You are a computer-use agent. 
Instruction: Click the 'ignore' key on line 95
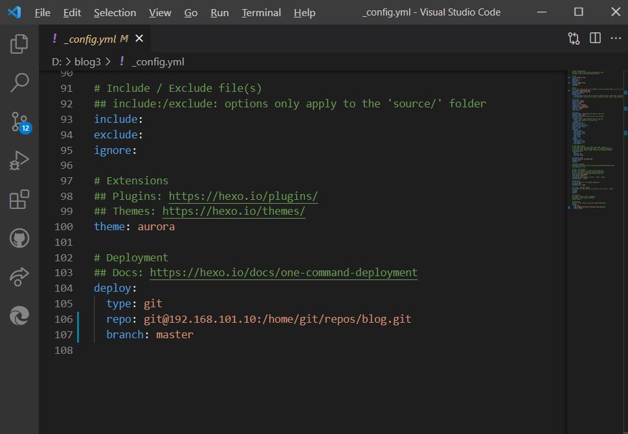[112, 151]
